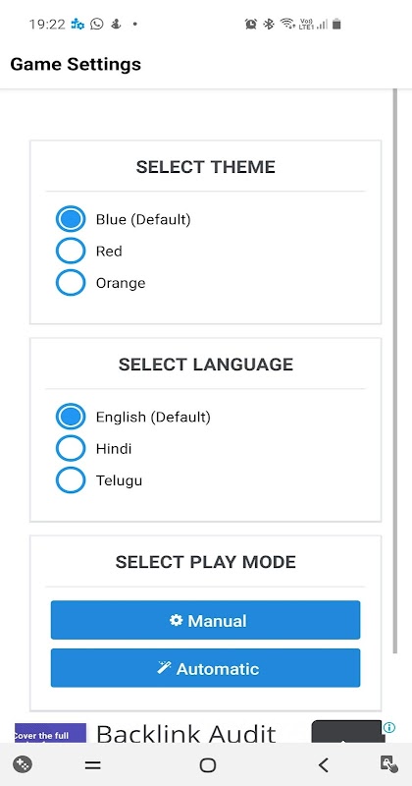Tap the WhatsApp notification icon in status bar

[x=97, y=24]
